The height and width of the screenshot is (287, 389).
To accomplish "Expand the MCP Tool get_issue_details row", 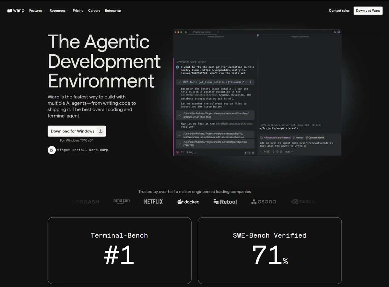I will [215, 82].
